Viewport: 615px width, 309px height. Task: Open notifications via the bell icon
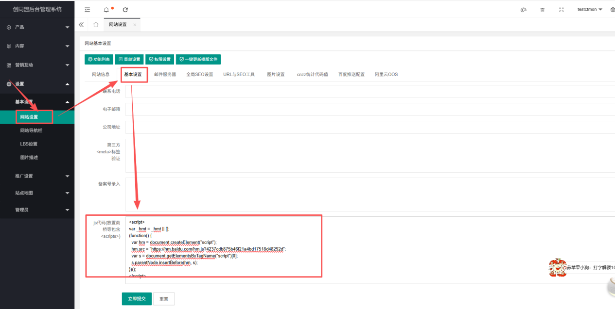(x=106, y=10)
